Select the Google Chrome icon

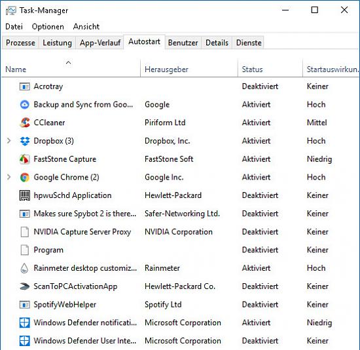pos(25,178)
